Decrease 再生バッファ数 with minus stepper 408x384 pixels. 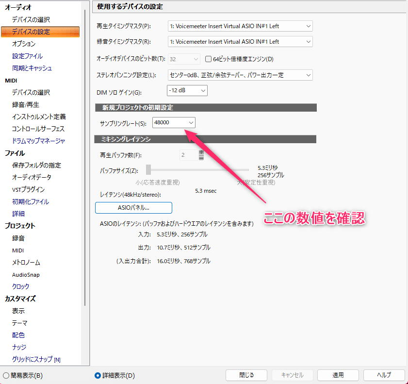point(201,157)
